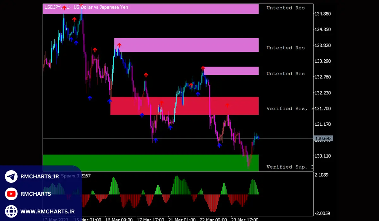Click the 134.880 price axis label
This screenshot has width=379, height=221.
tap(322, 14)
